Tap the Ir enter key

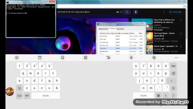click(x=172, y=81)
